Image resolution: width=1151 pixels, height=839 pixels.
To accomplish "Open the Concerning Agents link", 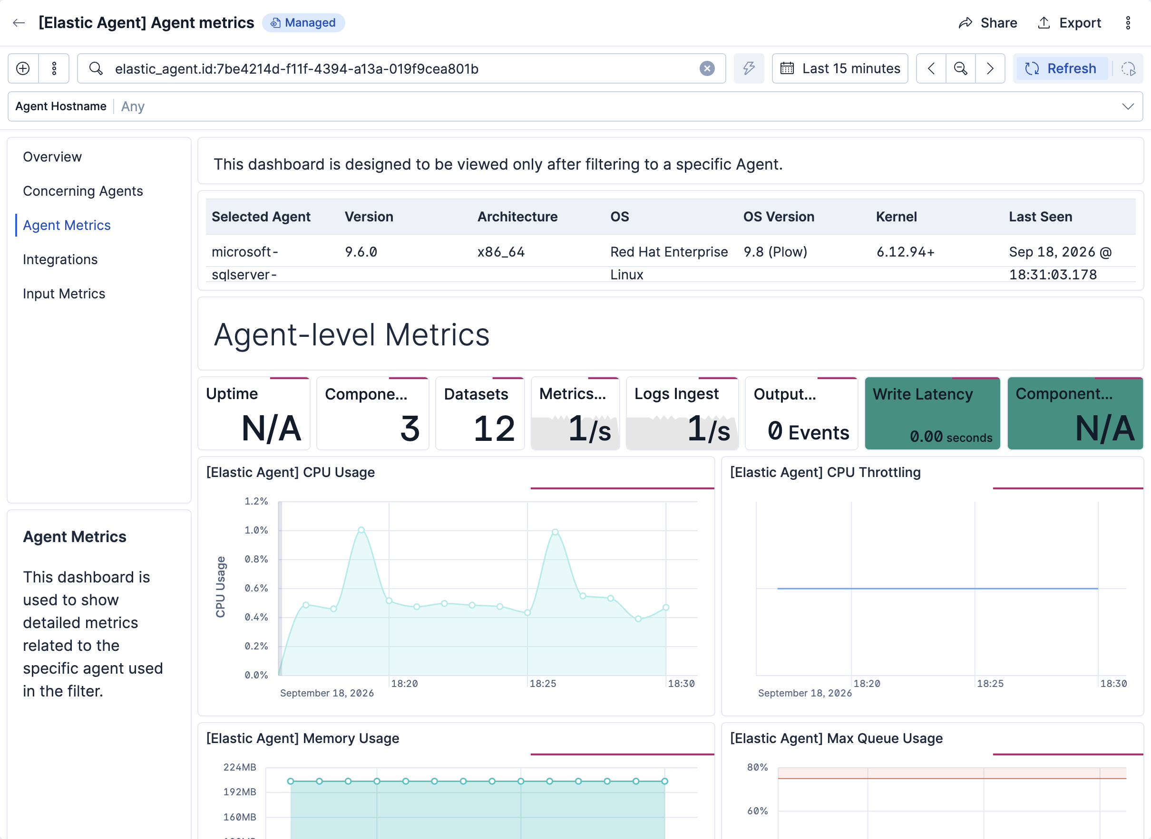I will click(83, 191).
